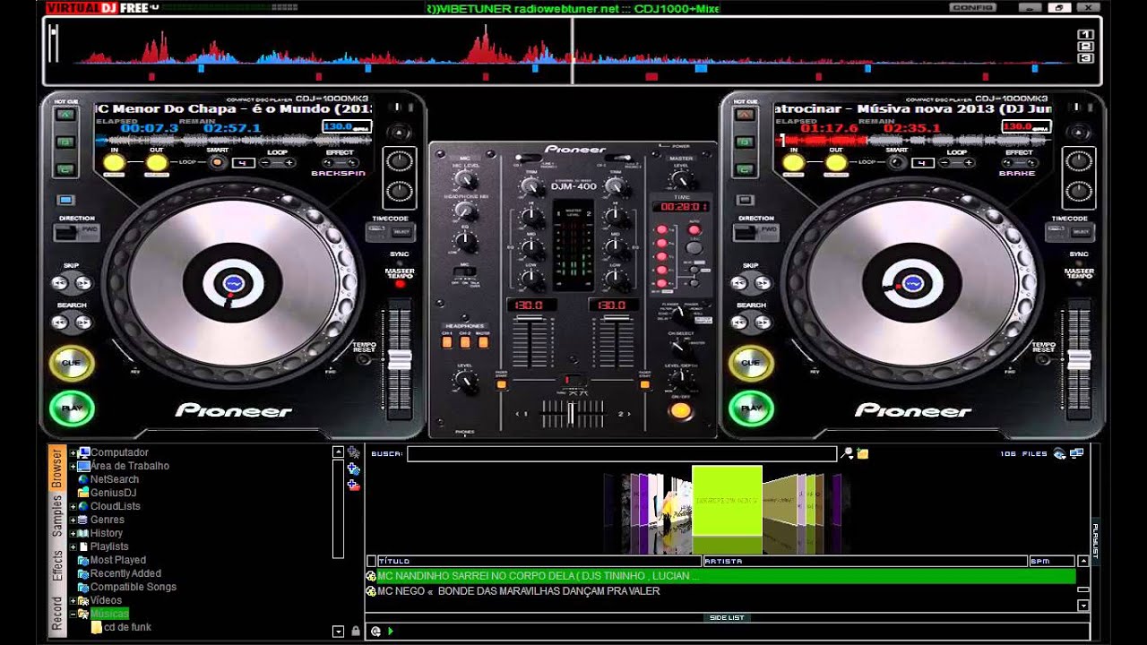This screenshot has height=645, width=1147.
Task: Toggle left deck Master Tempo
Action: click(x=400, y=283)
